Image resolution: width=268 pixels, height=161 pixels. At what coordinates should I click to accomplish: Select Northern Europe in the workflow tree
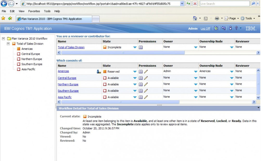(32, 59)
